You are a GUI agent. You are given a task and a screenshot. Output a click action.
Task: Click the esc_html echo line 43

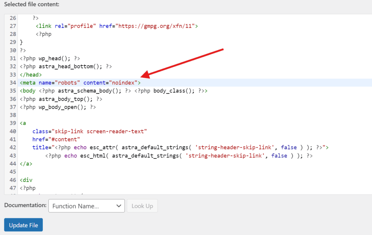click(179, 156)
